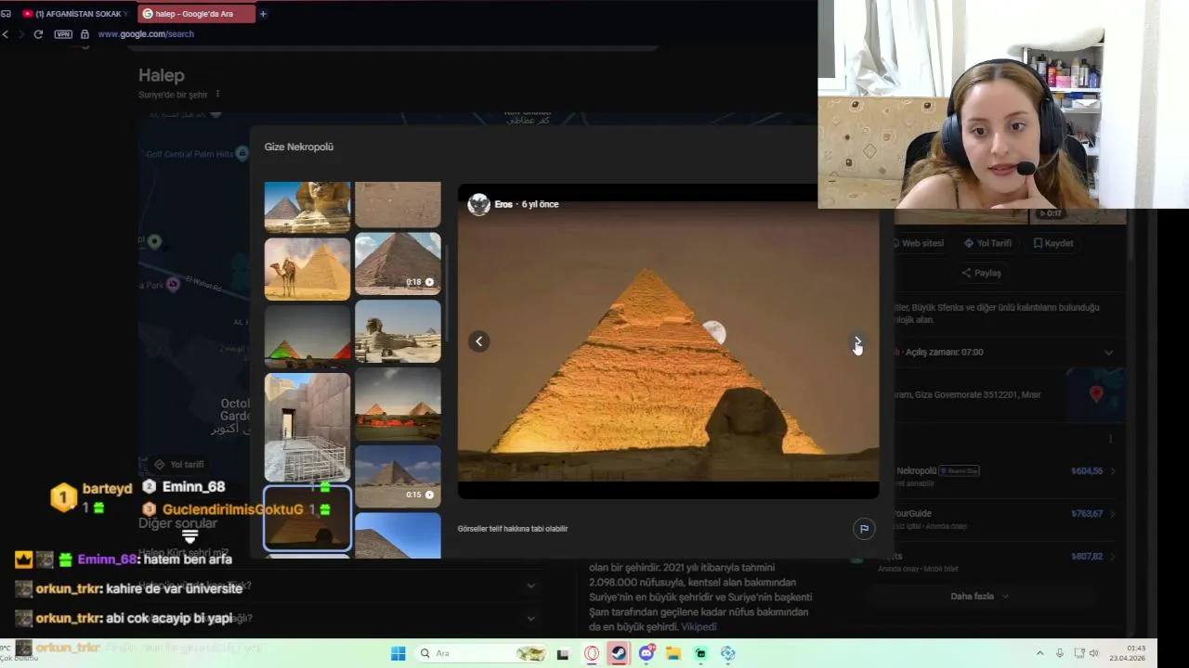Viewport: 1189px width, 668px height.
Task: Select the stone corridor doorway thumbnail
Action: point(307,427)
